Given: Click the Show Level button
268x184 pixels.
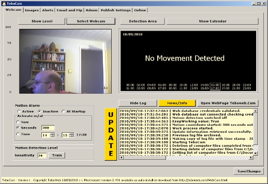Looking at the screenshot, I should pos(42,21).
